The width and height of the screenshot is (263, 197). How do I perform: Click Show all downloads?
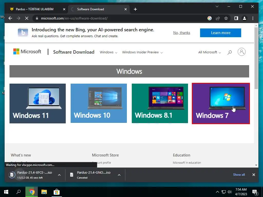click(239, 174)
